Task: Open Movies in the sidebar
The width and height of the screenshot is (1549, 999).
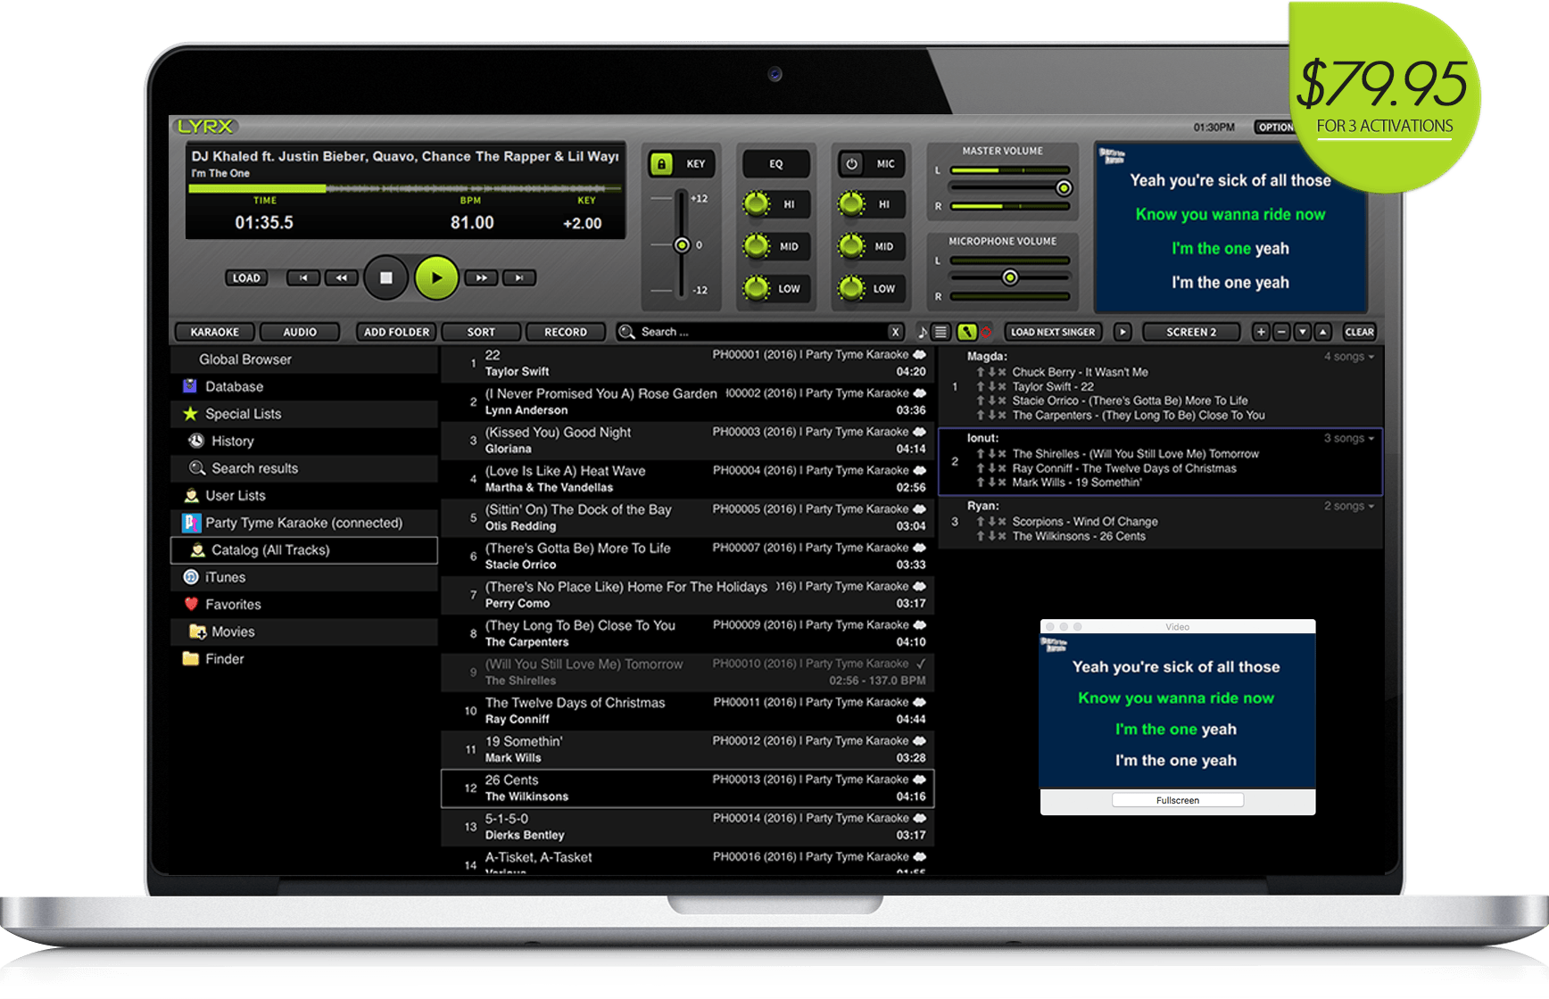Action: point(304,632)
